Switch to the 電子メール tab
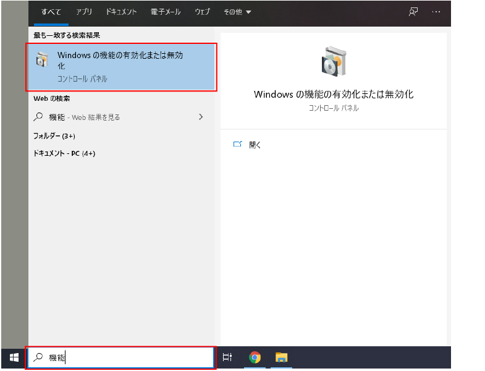Viewport: 485px width, 371px height. pos(166,12)
